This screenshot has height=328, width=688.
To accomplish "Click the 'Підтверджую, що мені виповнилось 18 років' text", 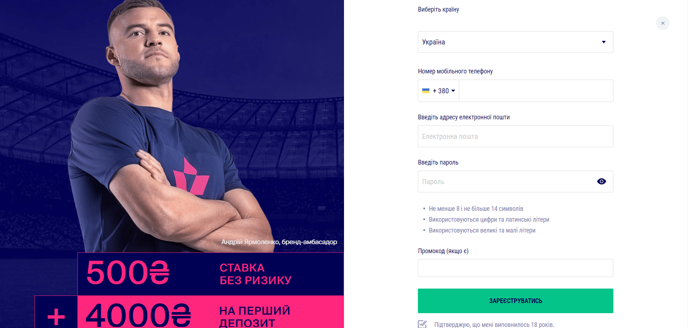I will coord(494,324).
